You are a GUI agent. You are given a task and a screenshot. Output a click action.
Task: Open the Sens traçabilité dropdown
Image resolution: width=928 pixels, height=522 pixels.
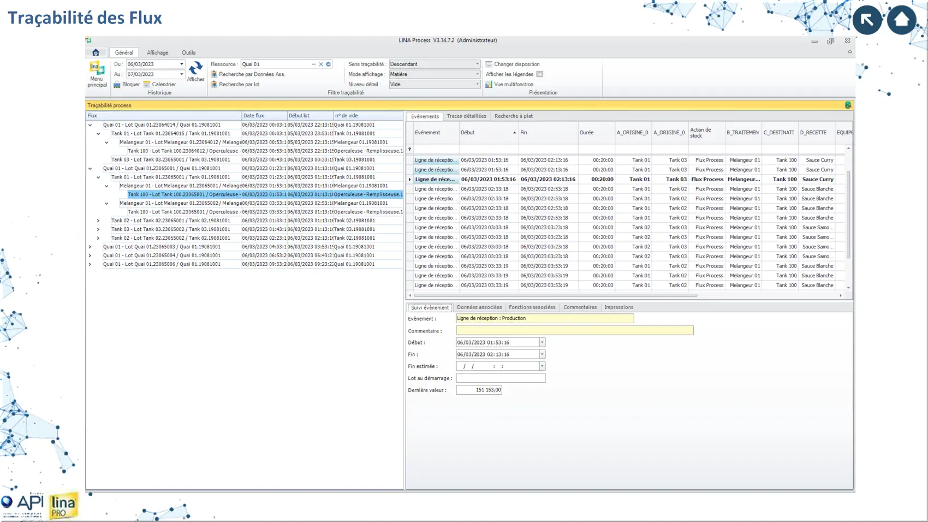coord(477,64)
